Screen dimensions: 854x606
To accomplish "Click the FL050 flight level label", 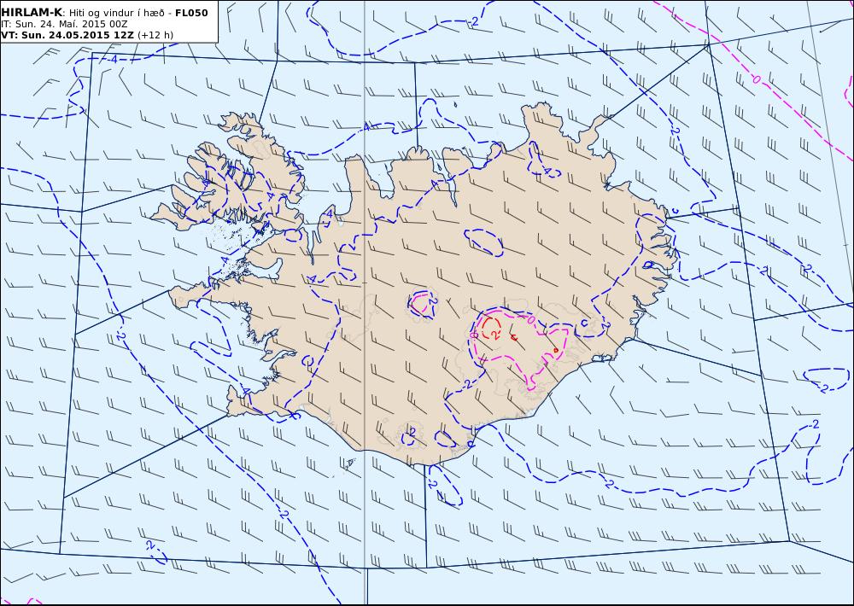I will coord(191,13).
